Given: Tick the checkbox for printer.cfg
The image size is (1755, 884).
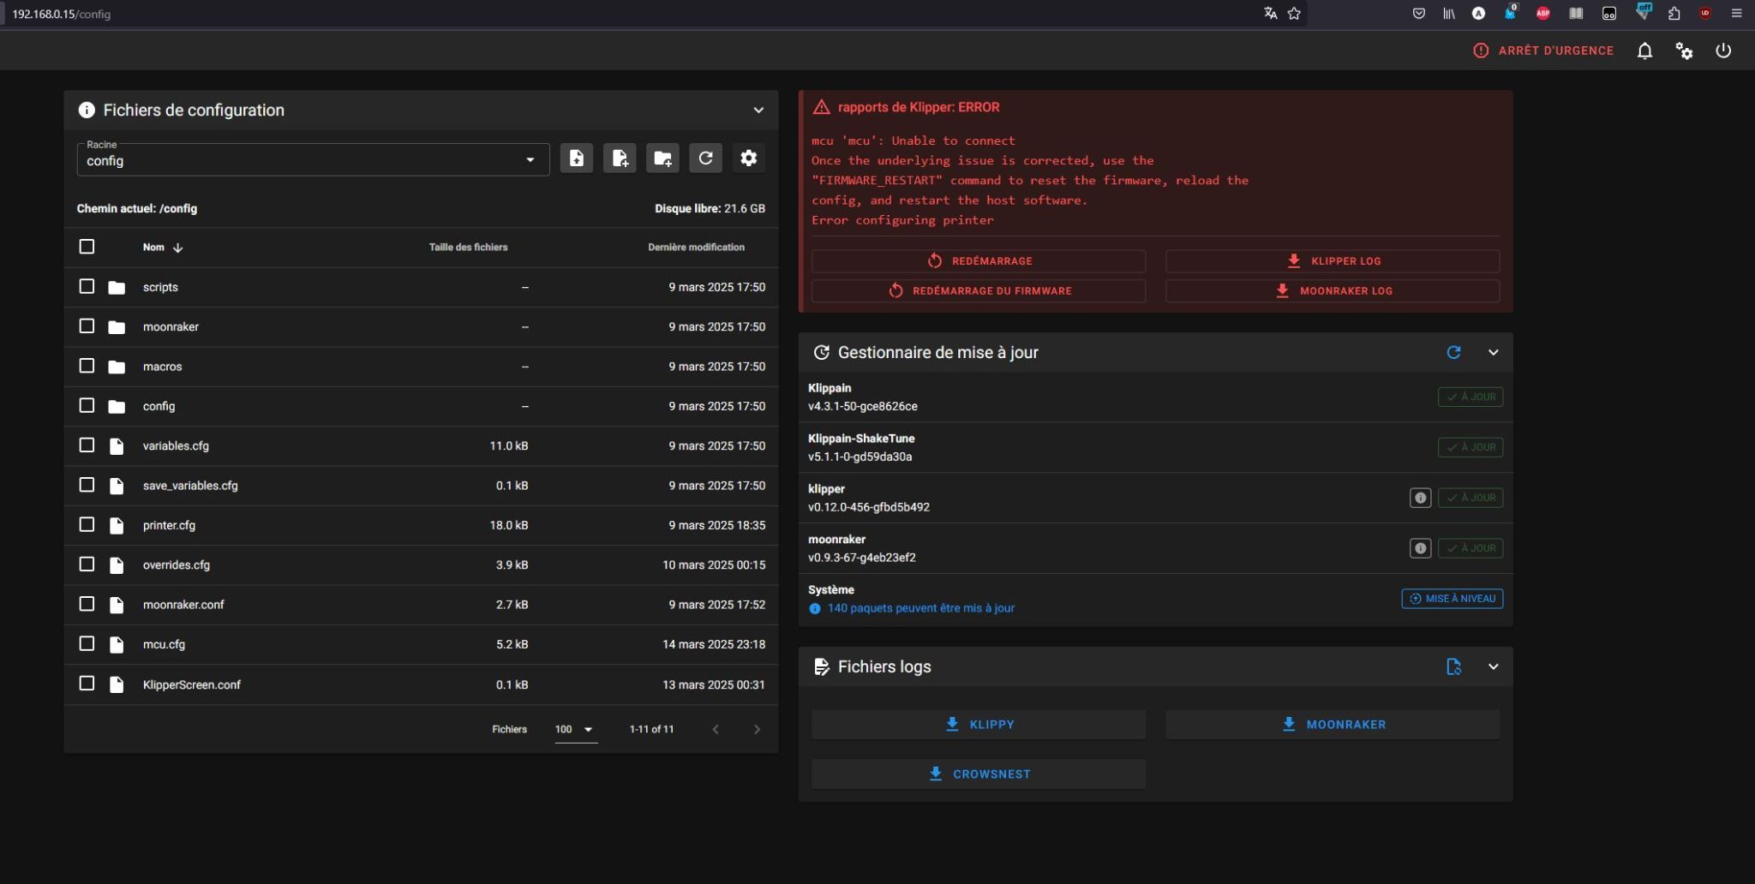Looking at the screenshot, I should point(87,524).
